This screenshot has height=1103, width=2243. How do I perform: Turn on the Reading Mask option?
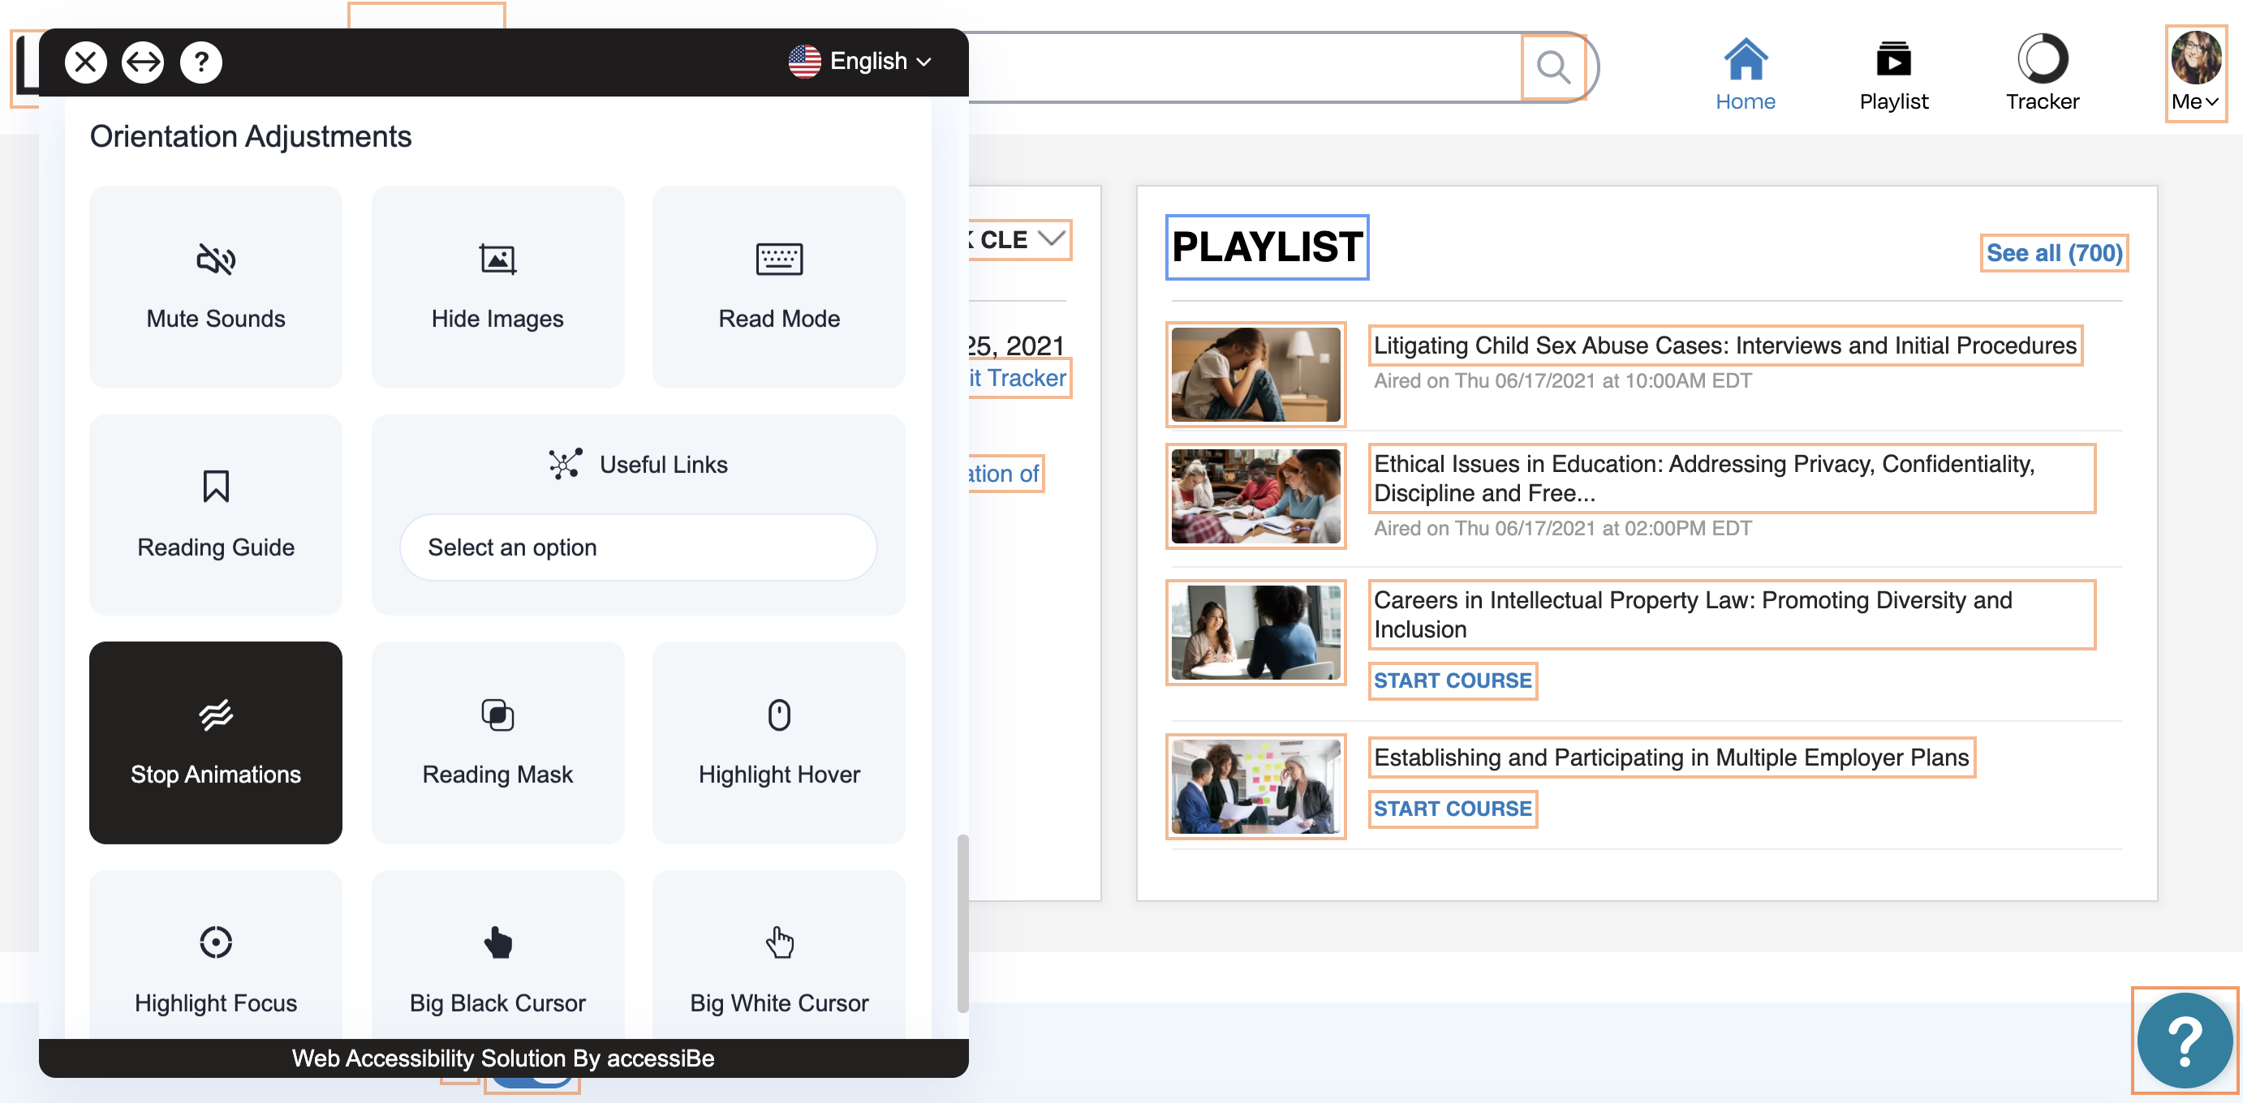click(497, 743)
